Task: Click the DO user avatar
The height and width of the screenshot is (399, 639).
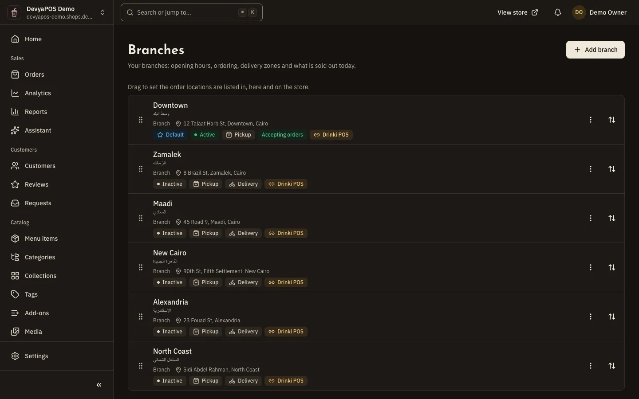Action: (x=579, y=12)
